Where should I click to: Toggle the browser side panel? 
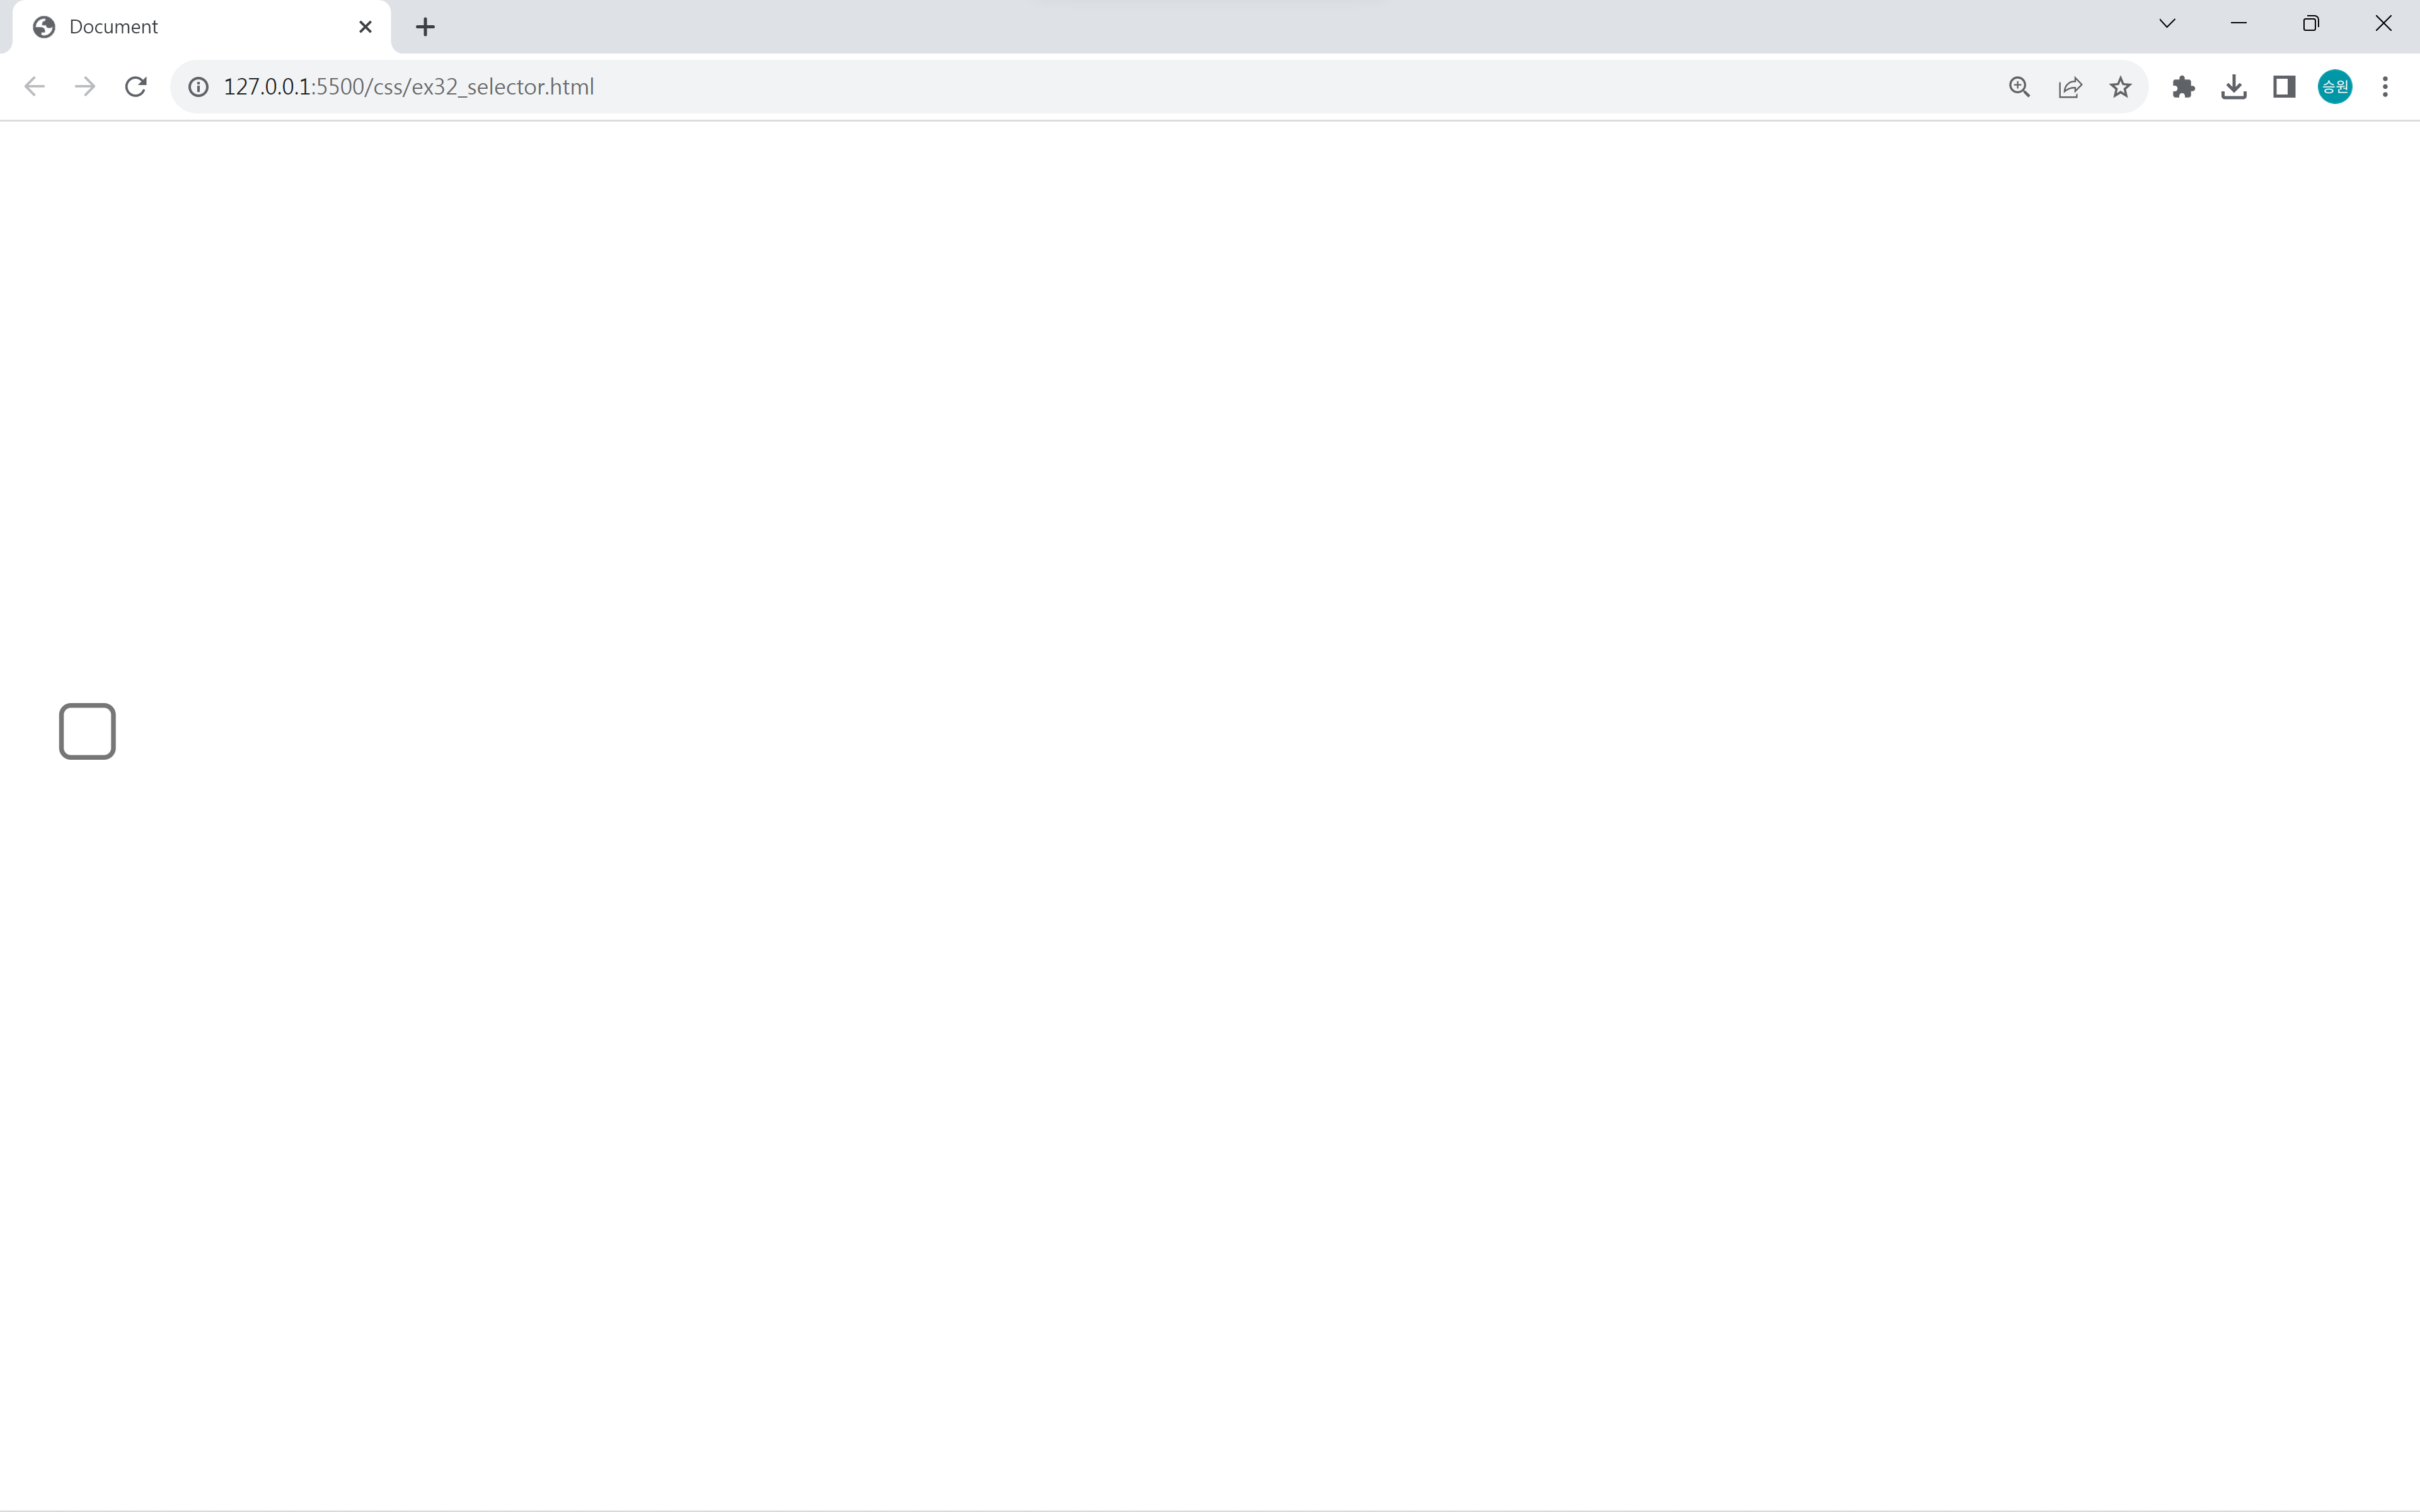coord(2284,87)
